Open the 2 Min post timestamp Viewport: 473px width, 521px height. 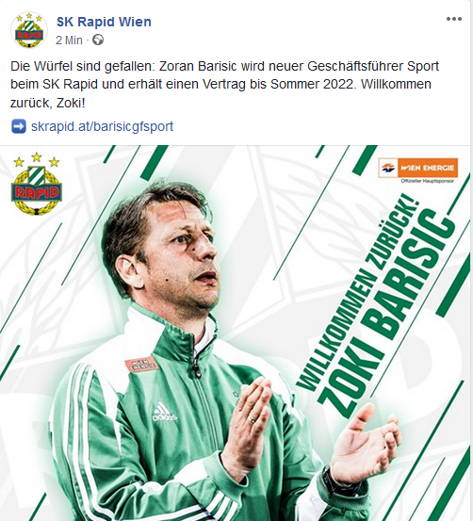[x=69, y=41]
